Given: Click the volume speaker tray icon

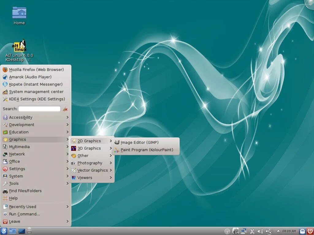Looking at the screenshot, I should point(260,231).
